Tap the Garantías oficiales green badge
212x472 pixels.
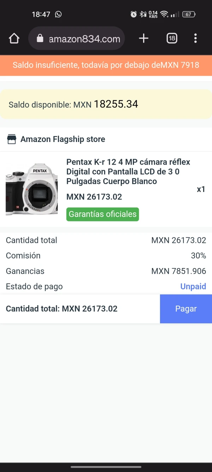[x=102, y=214]
